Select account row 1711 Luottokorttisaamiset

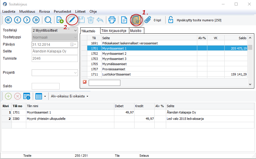tap(164, 74)
